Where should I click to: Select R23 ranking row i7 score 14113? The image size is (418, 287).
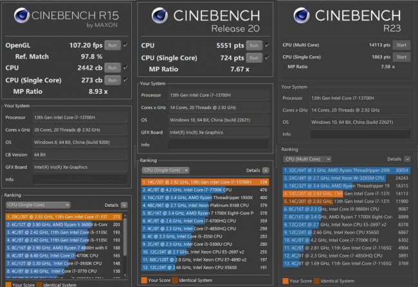pos(347,193)
